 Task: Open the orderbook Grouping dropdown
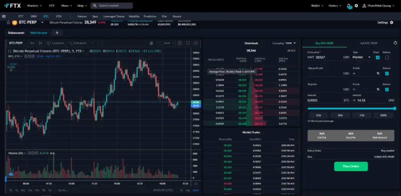click(291, 43)
